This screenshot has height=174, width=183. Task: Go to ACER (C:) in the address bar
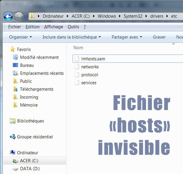click(81, 16)
